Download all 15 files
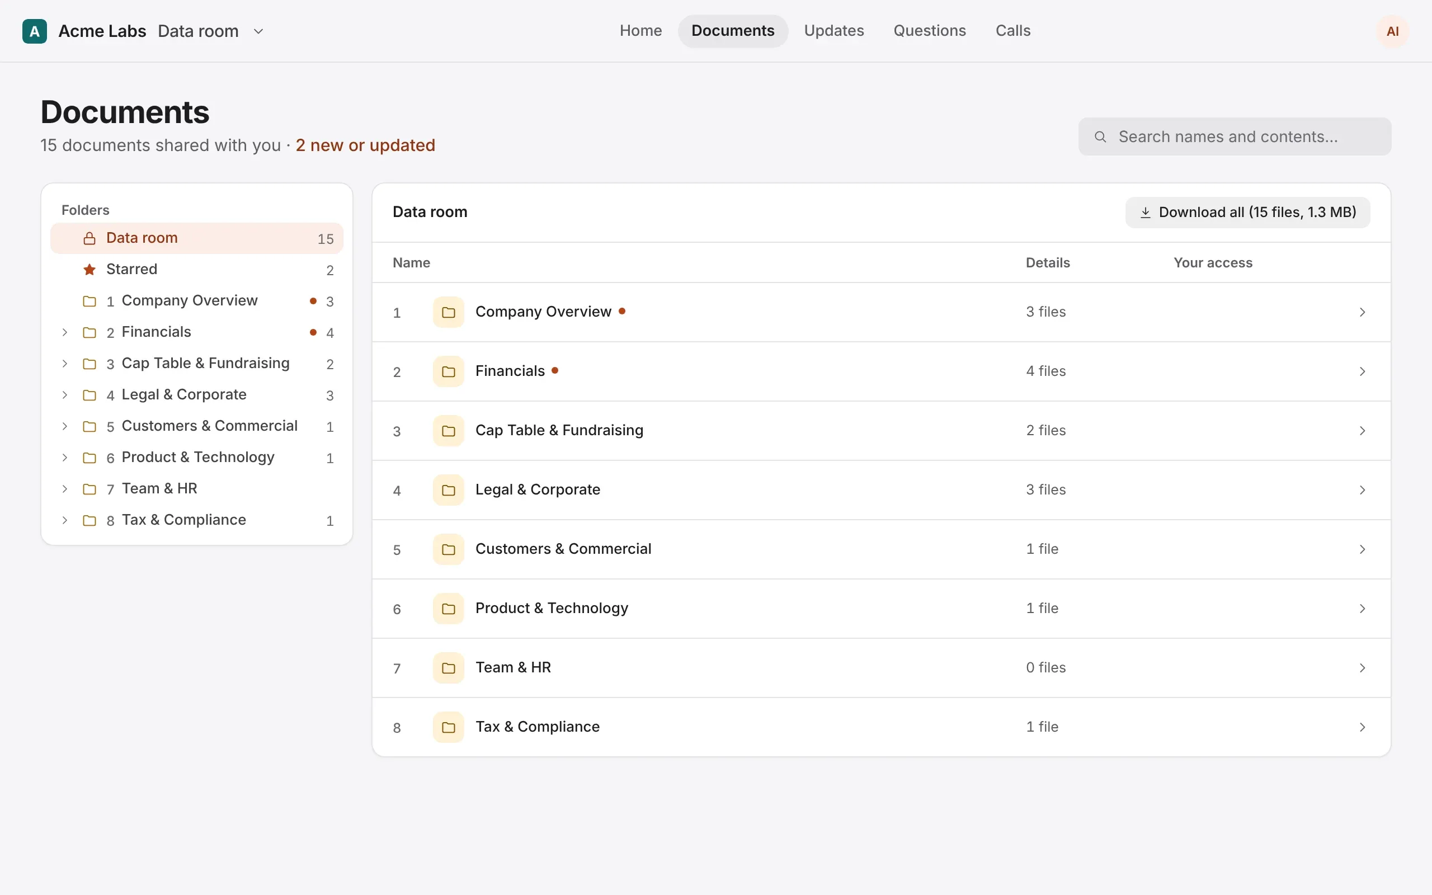The width and height of the screenshot is (1432, 895). [1247, 212]
